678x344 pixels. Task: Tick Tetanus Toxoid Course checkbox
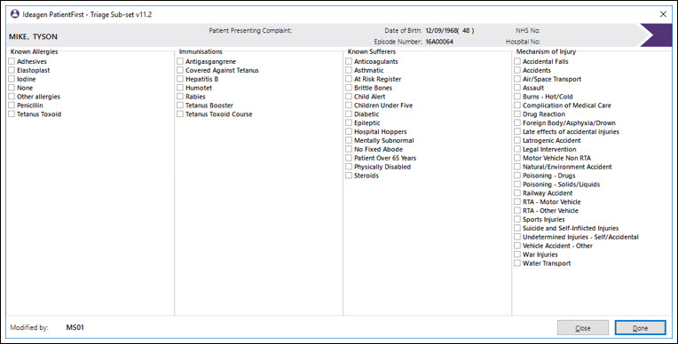coord(180,114)
